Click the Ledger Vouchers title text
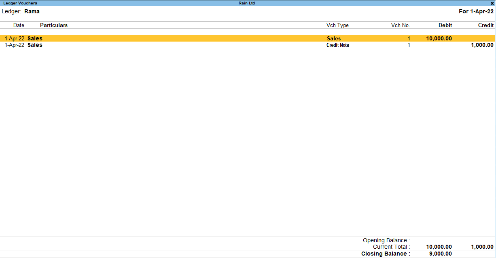Viewport: 496px width, 258px height. (20, 3)
